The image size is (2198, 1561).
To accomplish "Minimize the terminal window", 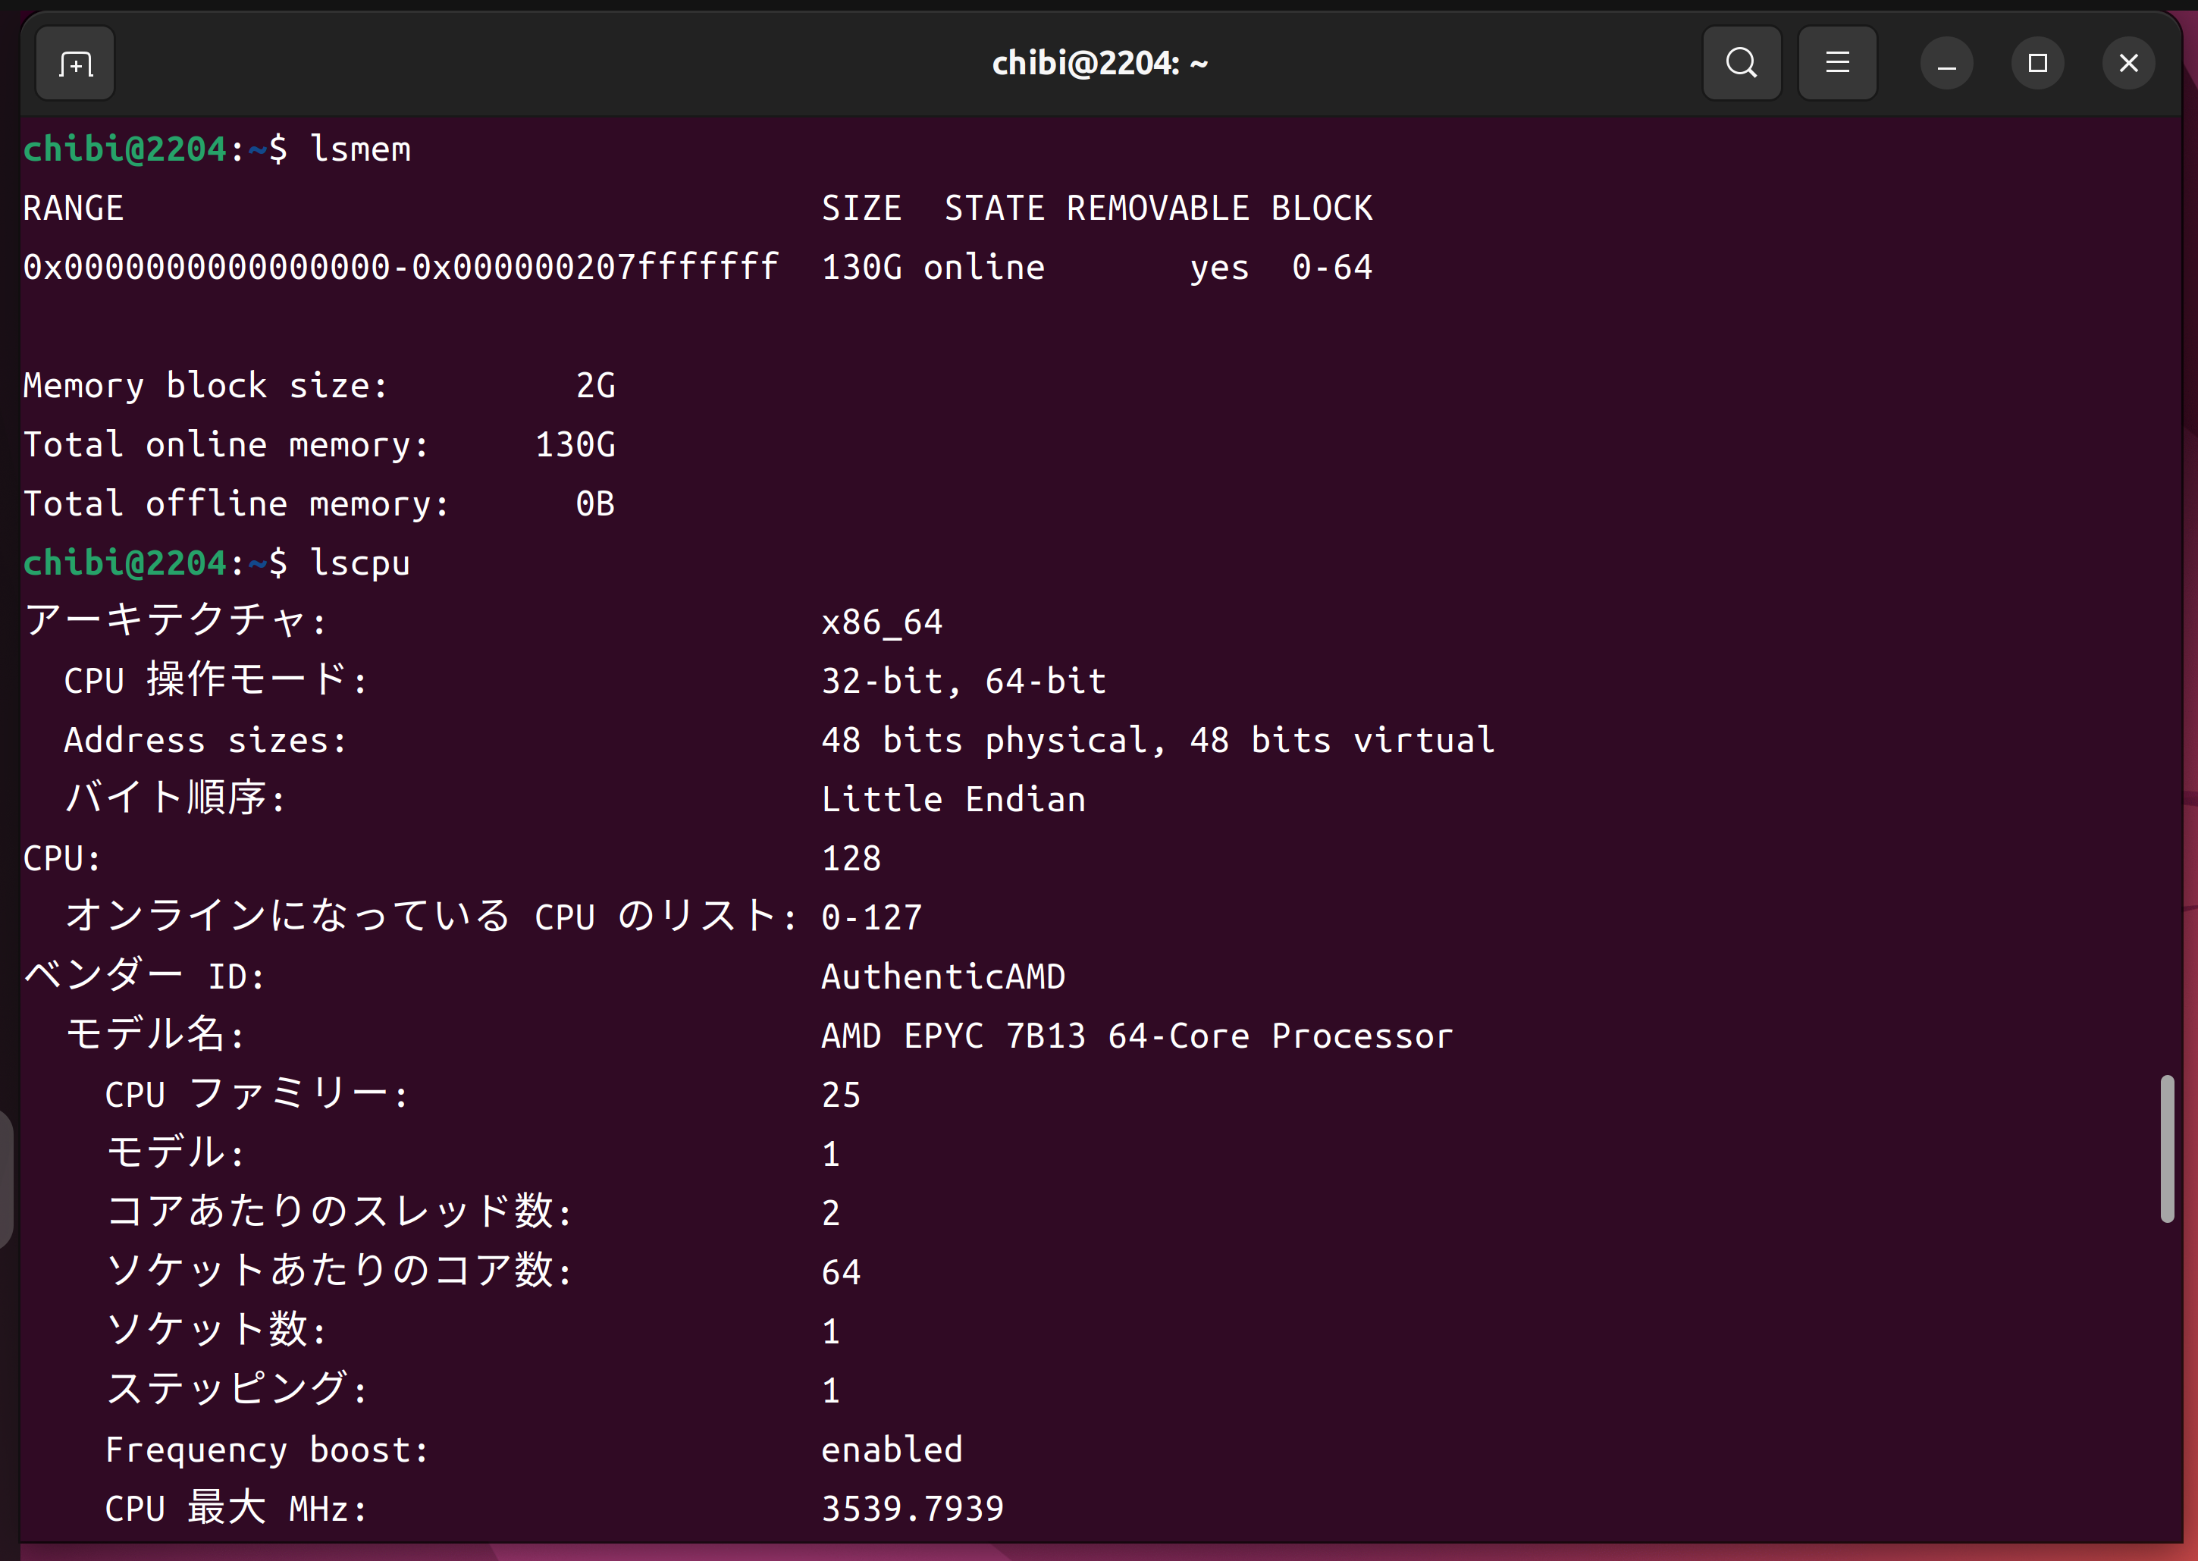I will (x=1946, y=64).
